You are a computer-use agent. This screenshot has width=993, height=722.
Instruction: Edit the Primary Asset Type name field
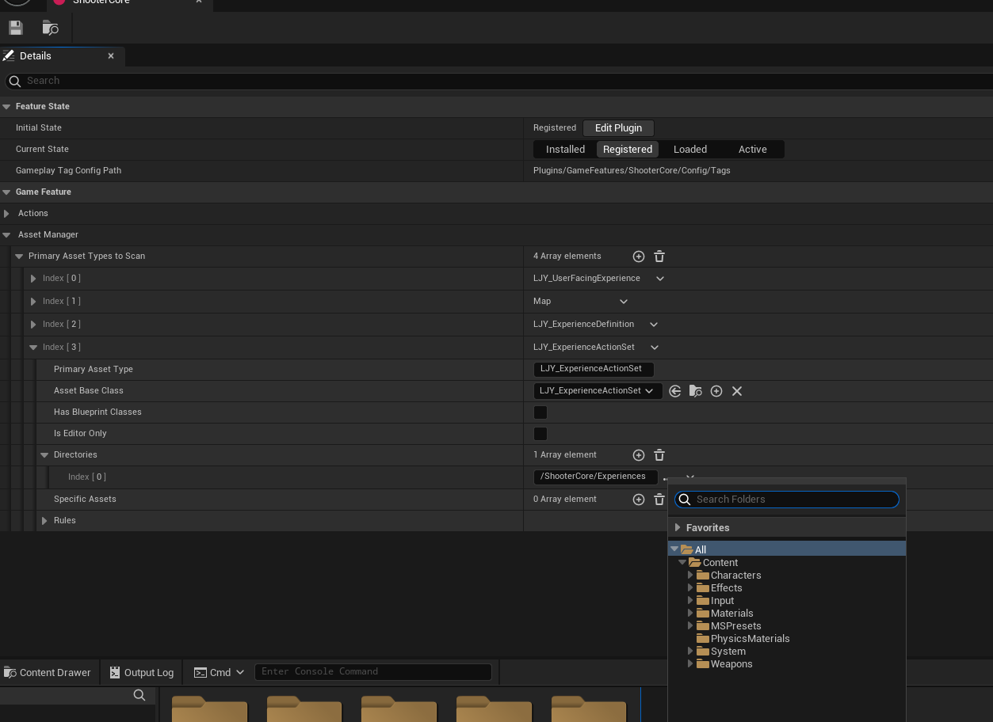[594, 369]
